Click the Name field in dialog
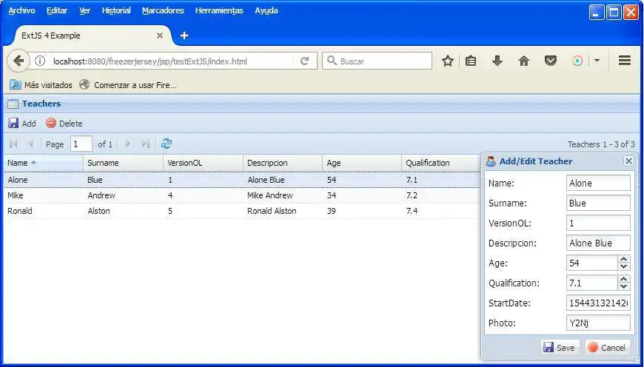 point(598,183)
